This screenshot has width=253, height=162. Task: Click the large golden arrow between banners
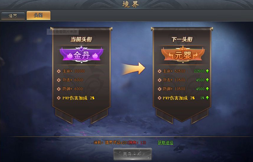(133, 69)
